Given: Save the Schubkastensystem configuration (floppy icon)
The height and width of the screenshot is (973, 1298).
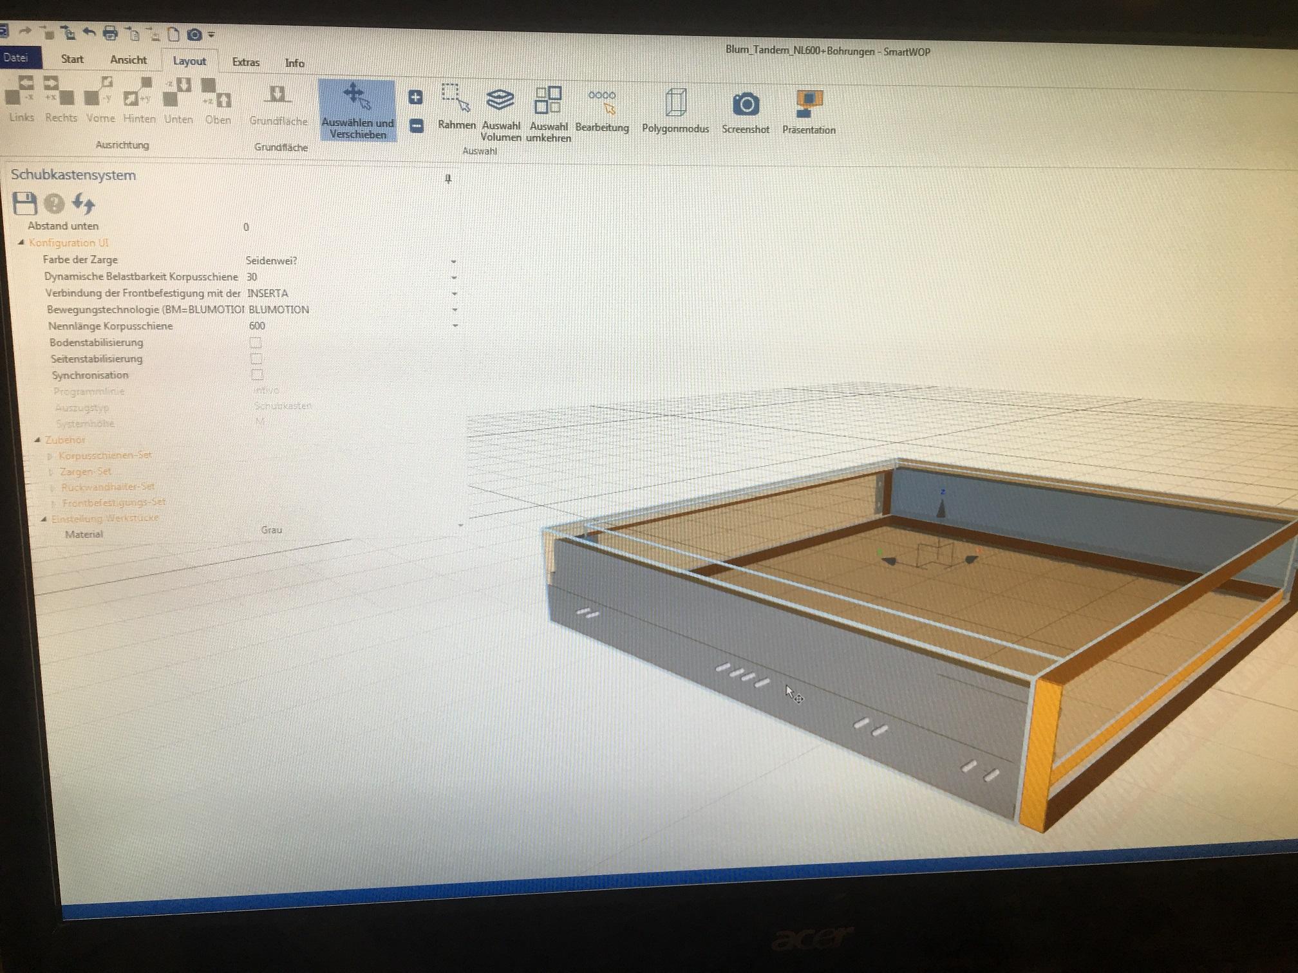Looking at the screenshot, I should point(24,203).
